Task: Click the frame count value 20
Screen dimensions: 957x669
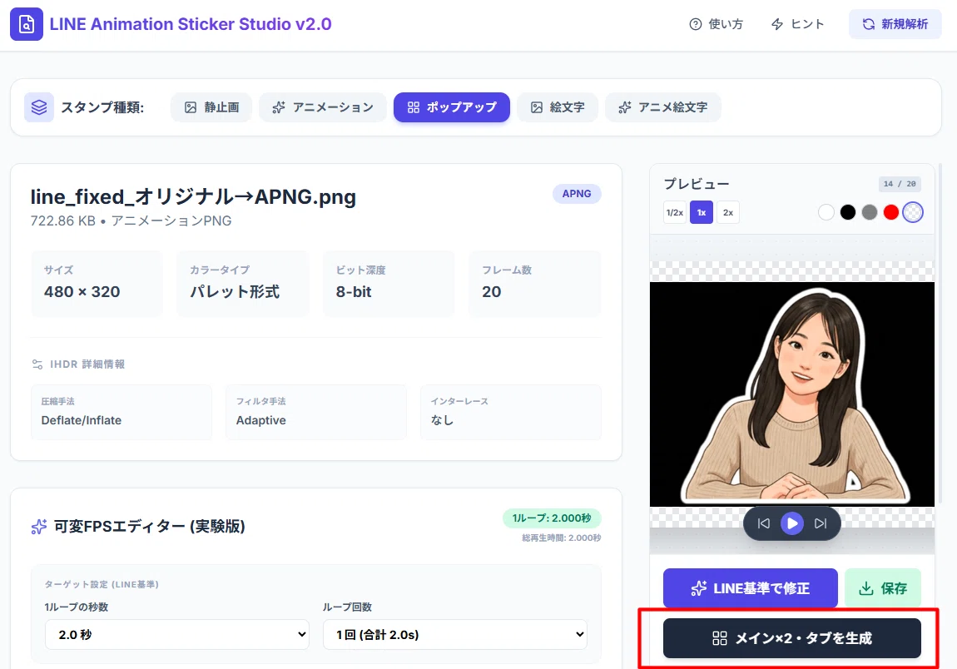Action: (491, 292)
